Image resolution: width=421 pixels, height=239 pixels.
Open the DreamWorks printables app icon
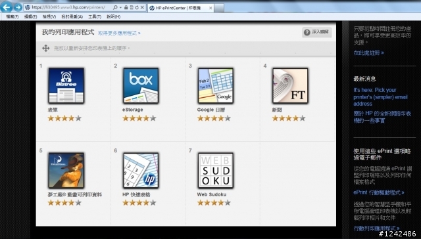(x=66, y=171)
